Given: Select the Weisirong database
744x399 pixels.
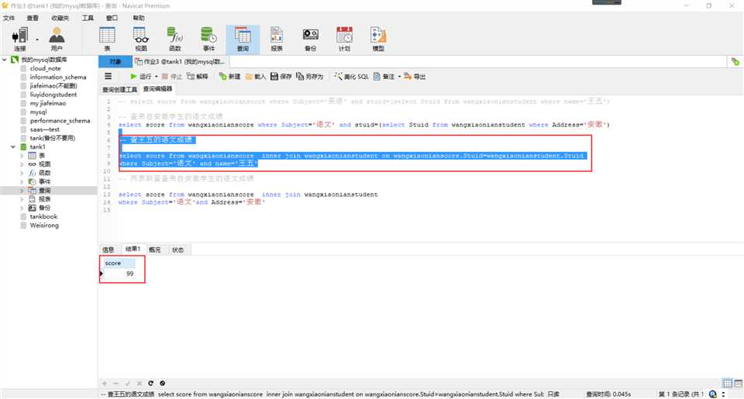Looking at the screenshot, I should 44,225.
